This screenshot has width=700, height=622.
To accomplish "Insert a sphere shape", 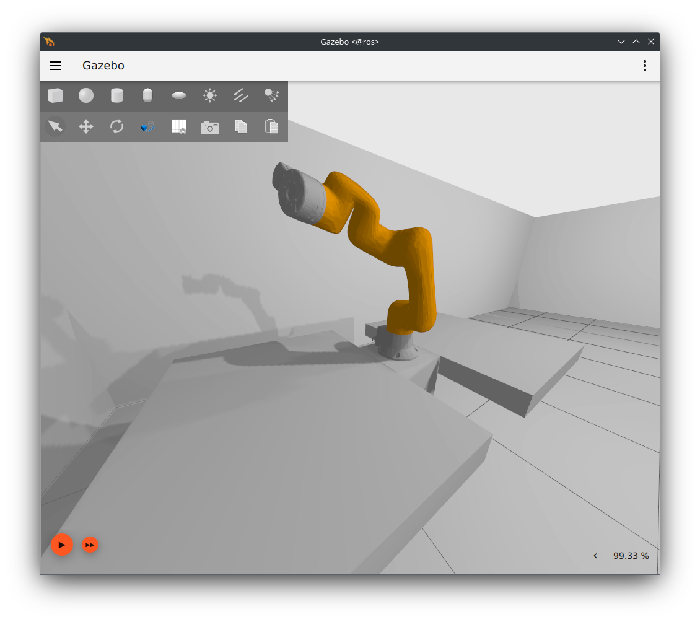I will click(86, 95).
